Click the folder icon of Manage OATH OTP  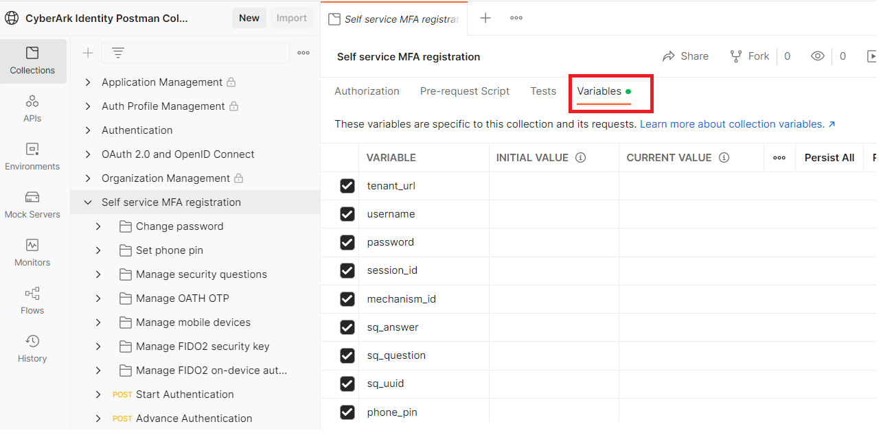pos(125,298)
